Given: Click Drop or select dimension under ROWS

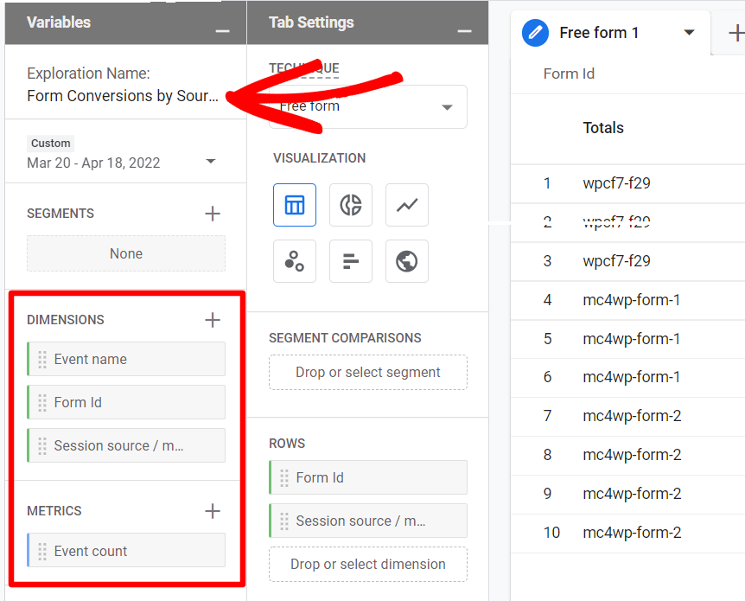Looking at the screenshot, I should click(x=367, y=564).
